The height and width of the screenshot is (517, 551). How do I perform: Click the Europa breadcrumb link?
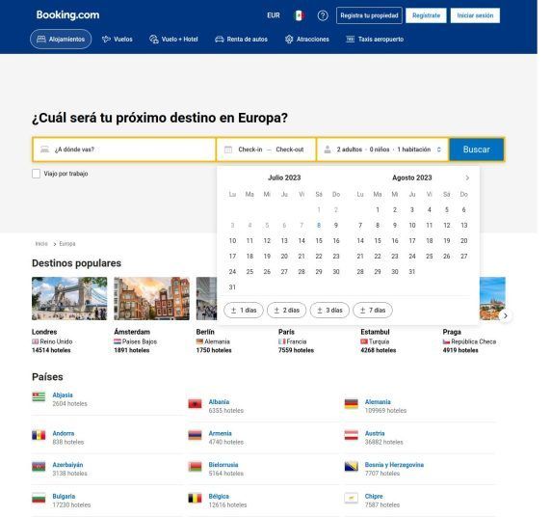(67, 243)
